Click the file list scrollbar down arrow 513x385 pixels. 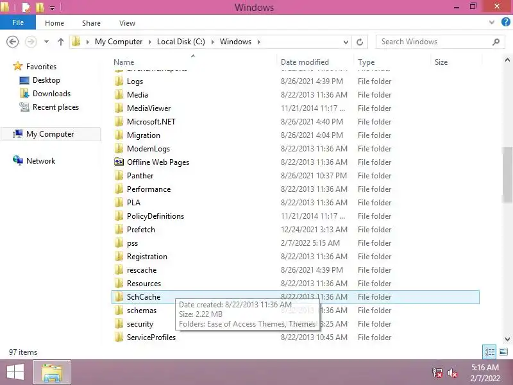pyautogui.click(x=507, y=339)
